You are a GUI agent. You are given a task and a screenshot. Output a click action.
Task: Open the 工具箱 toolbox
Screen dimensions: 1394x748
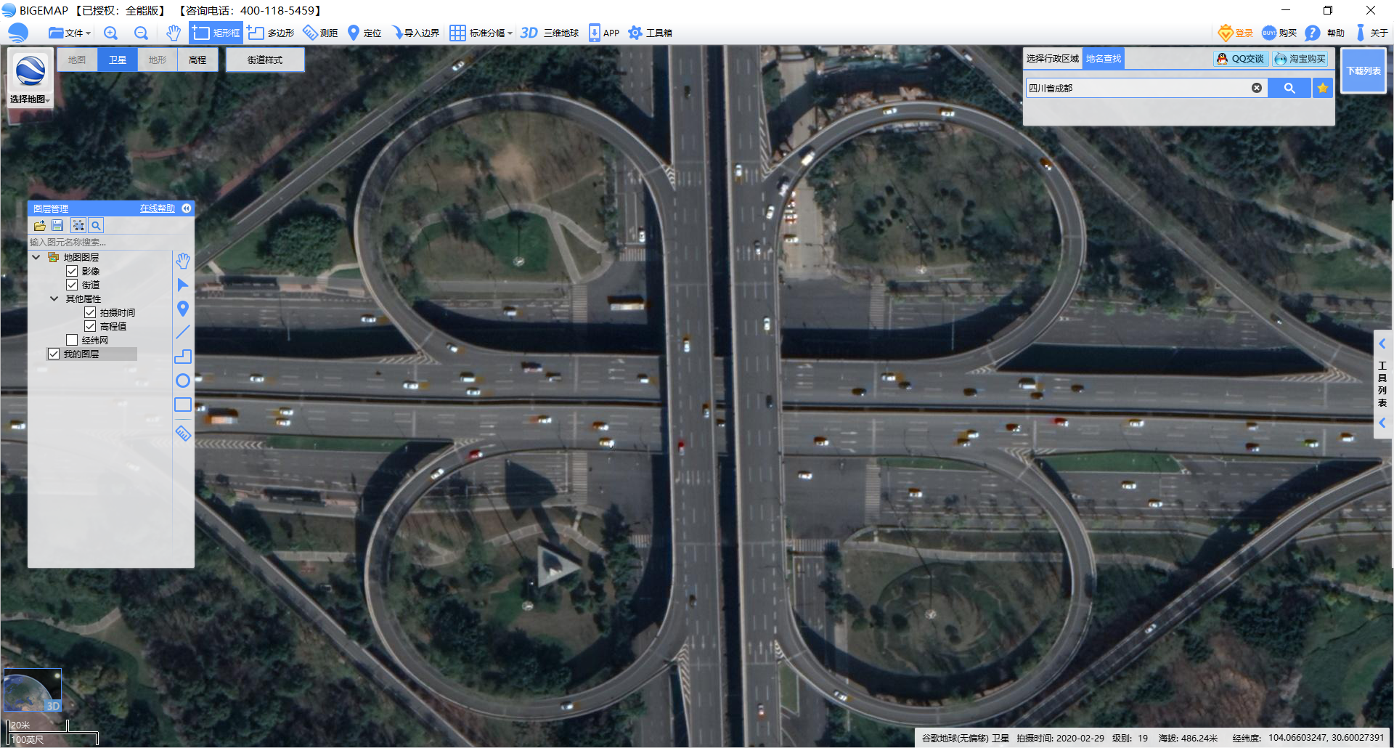pyautogui.click(x=650, y=33)
